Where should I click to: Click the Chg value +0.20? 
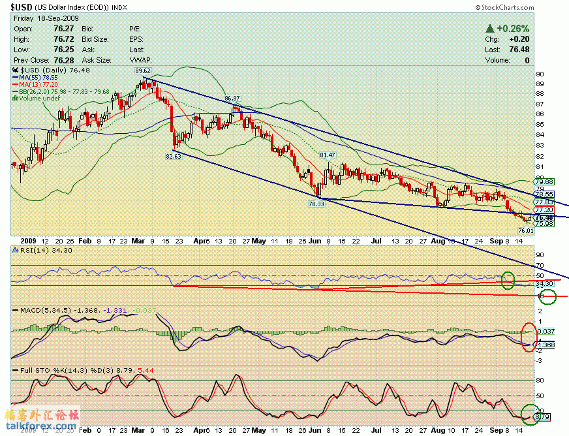click(519, 39)
